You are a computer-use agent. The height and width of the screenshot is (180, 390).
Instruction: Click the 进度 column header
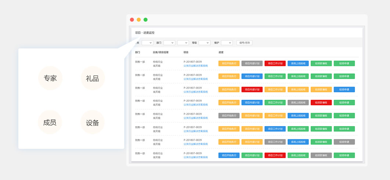click(x=221, y=52)
